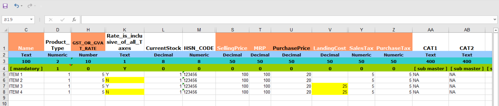This screenshot has height=106, width=499.
Task: Click the Select All corner triangle
Action: tap(5, 30)
